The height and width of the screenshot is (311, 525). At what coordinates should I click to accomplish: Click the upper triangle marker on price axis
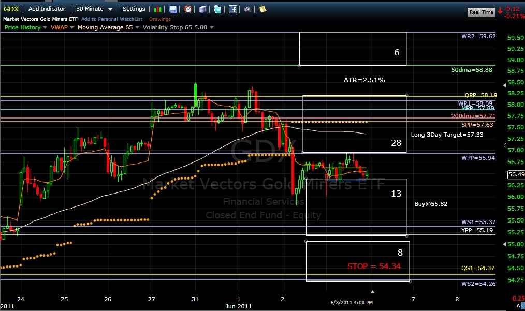(x=505, y=85)
